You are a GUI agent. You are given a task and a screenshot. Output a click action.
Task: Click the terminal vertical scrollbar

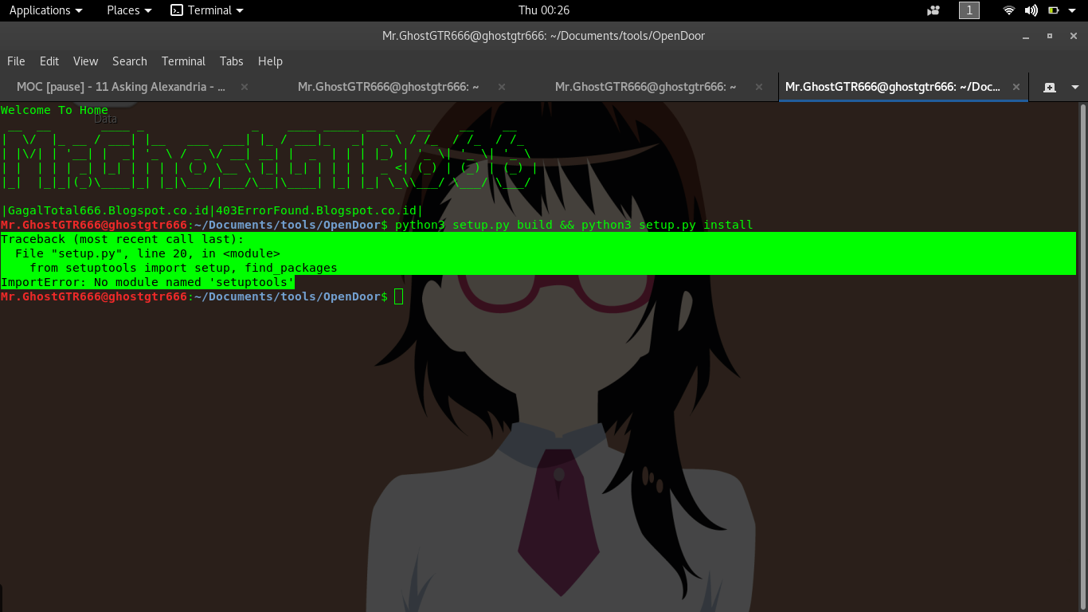pyautogui.click(x=1083, y=356)
